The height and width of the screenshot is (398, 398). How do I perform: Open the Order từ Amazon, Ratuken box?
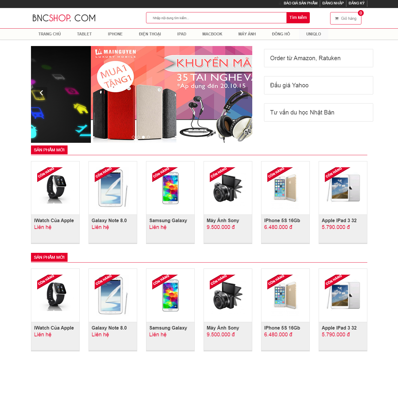click(x=318, y=58)
